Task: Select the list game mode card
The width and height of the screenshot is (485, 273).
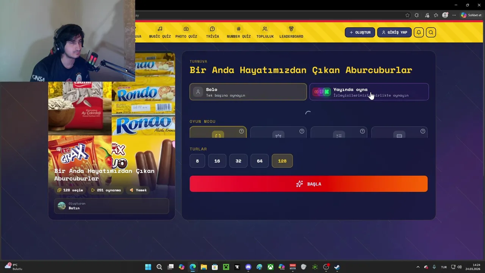Action: [x=339, y=132]
